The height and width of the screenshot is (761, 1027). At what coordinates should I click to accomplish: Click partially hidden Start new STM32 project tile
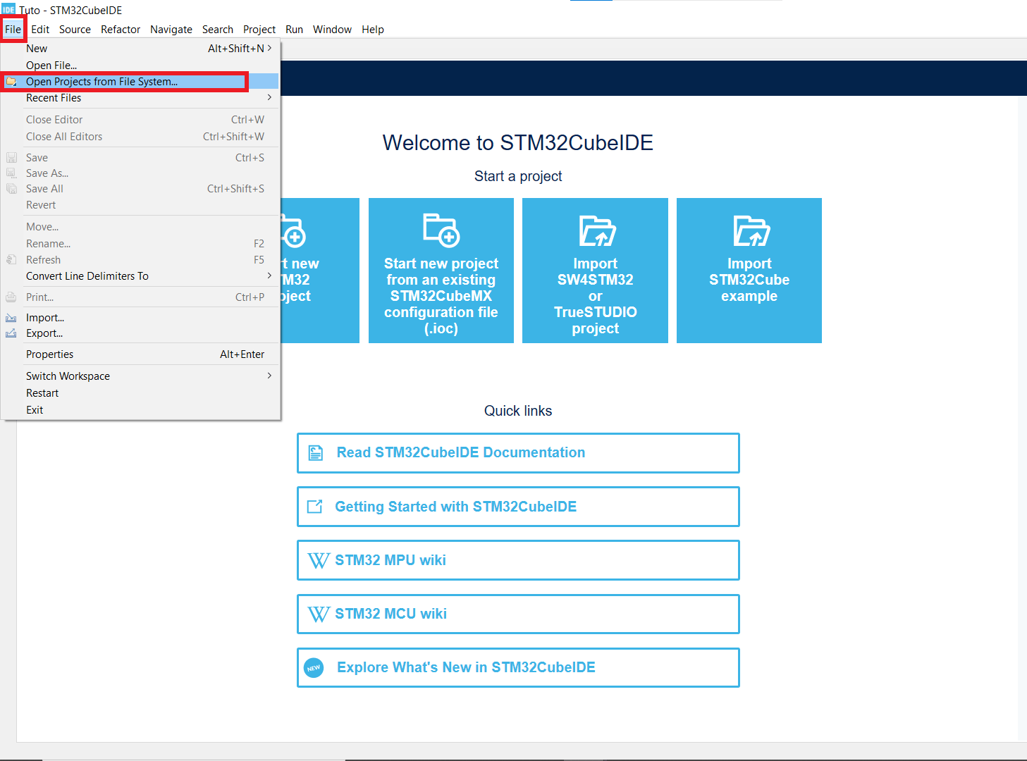(320, 271)
